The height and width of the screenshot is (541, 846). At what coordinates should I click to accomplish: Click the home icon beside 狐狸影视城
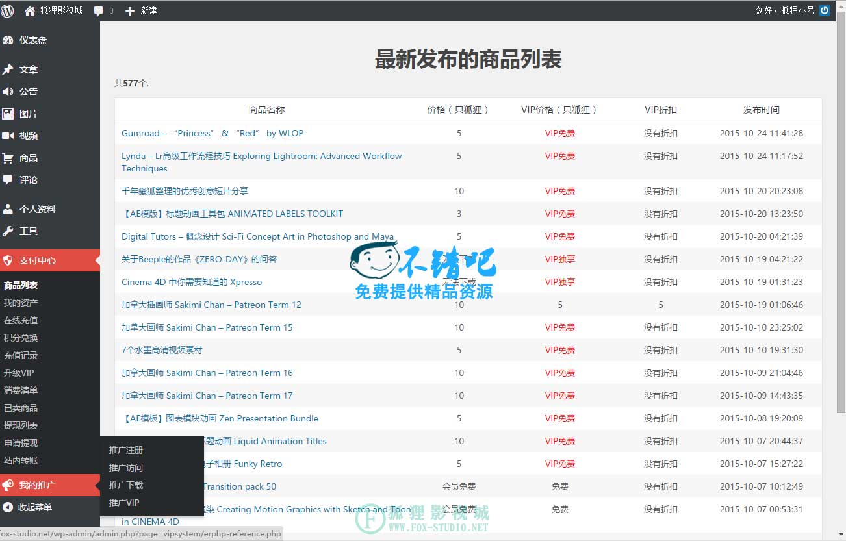coord(30,10)
